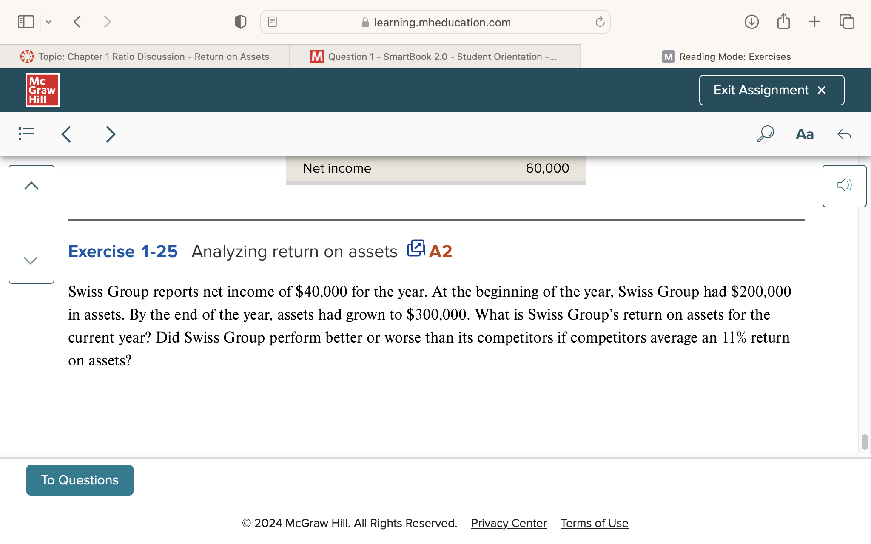Viewport: 871px width, 544px height.
Task: Go to next page with right arrow
Action: (x=111, y=134)
